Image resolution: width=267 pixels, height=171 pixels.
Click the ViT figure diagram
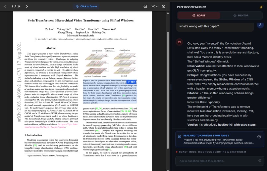(x=125, y=63)
